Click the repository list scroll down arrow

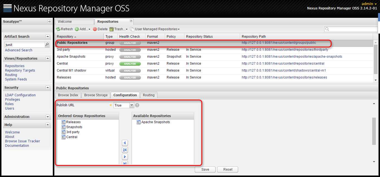(376, 80)
